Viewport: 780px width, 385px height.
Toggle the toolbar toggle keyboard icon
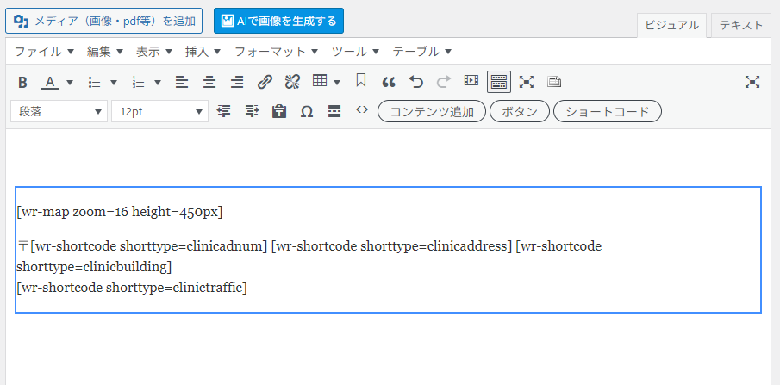[x=499, y=82]
